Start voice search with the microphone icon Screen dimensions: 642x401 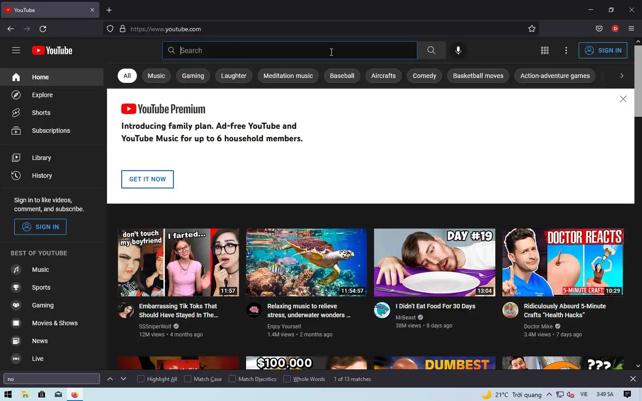(x=458, y=50)
